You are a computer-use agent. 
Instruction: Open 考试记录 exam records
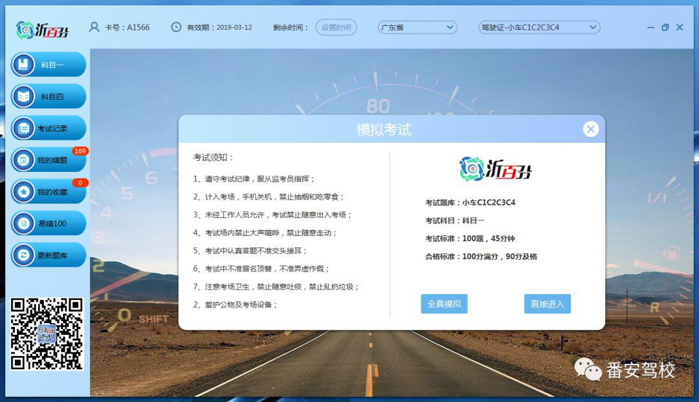point(48,128)
